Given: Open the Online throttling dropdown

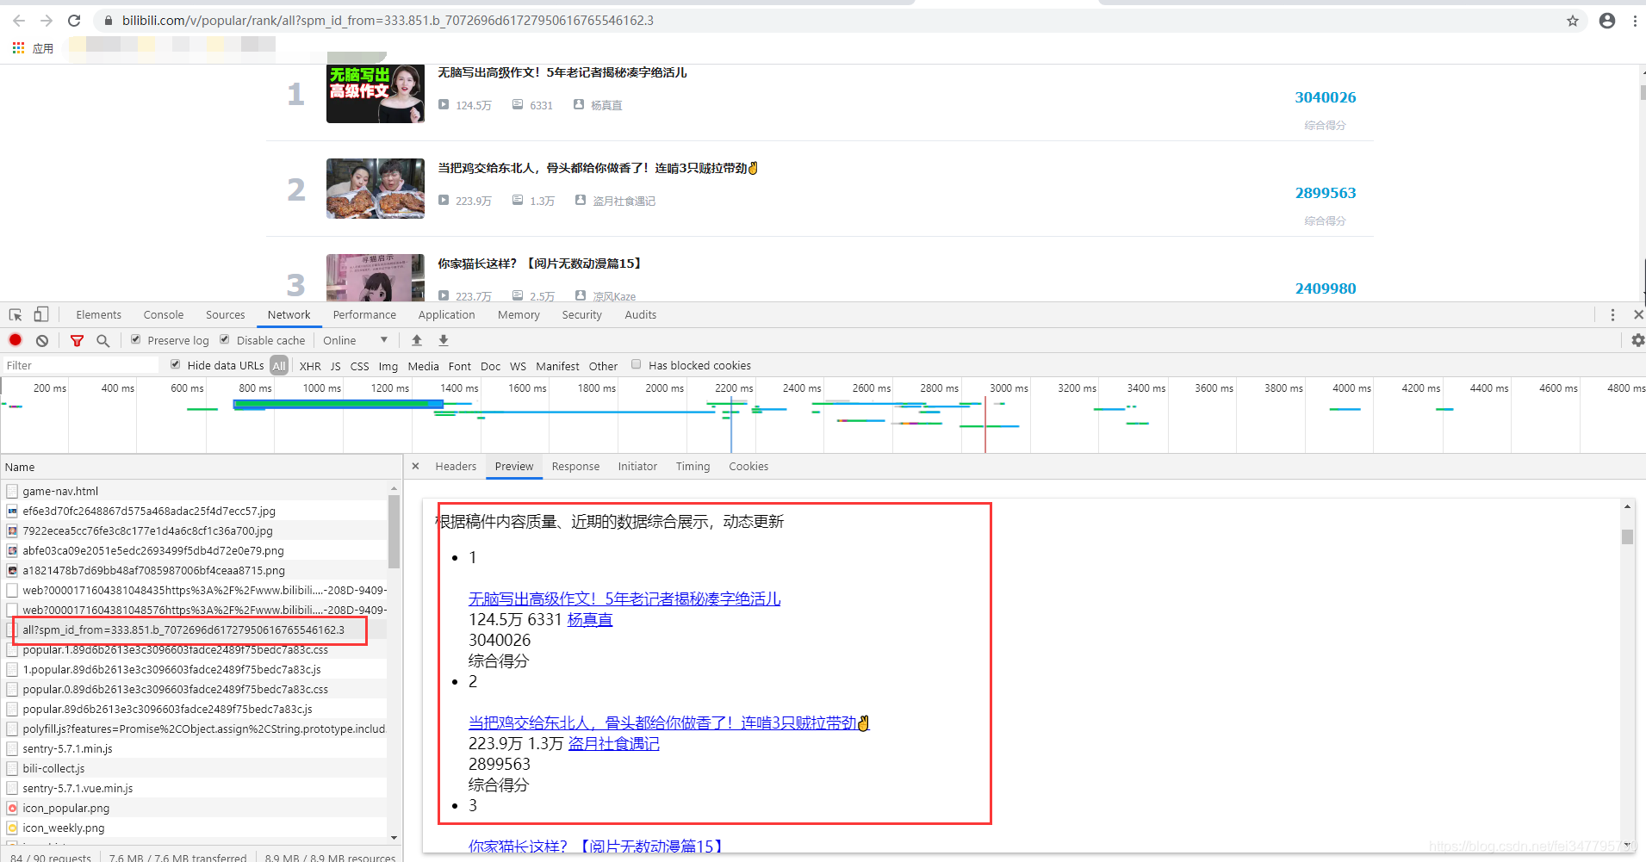Looking at the screenshot, I should coord(356,340).
